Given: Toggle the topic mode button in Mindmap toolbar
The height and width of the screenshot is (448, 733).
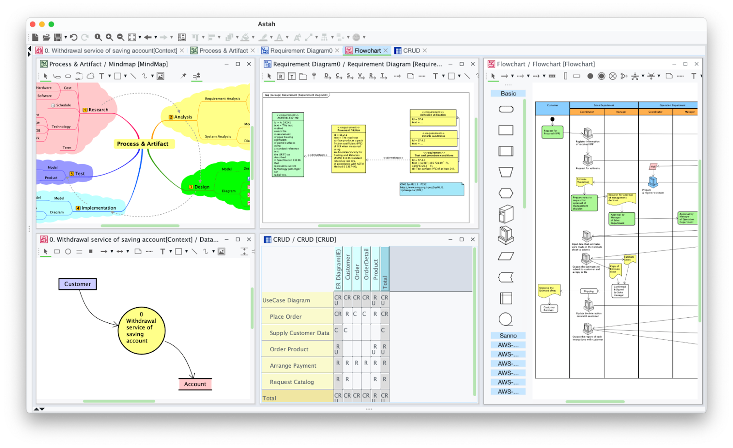Looking at the screenshot, I should pos(197,76).
